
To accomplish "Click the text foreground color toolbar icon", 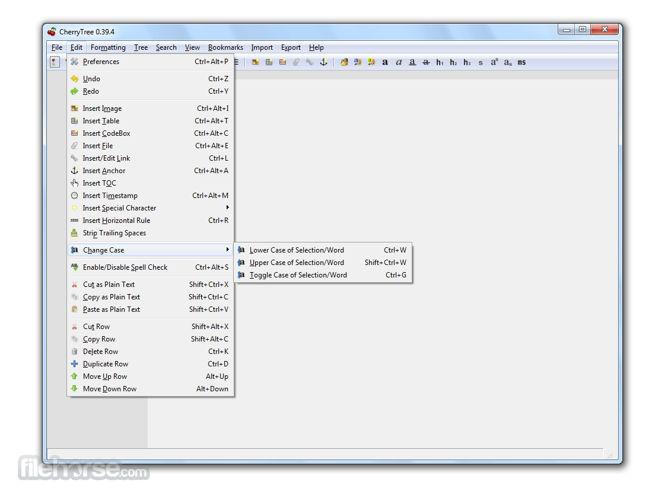I will [358, 62].
